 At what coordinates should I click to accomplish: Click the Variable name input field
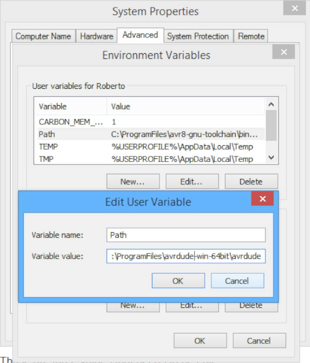coord(186,235)
